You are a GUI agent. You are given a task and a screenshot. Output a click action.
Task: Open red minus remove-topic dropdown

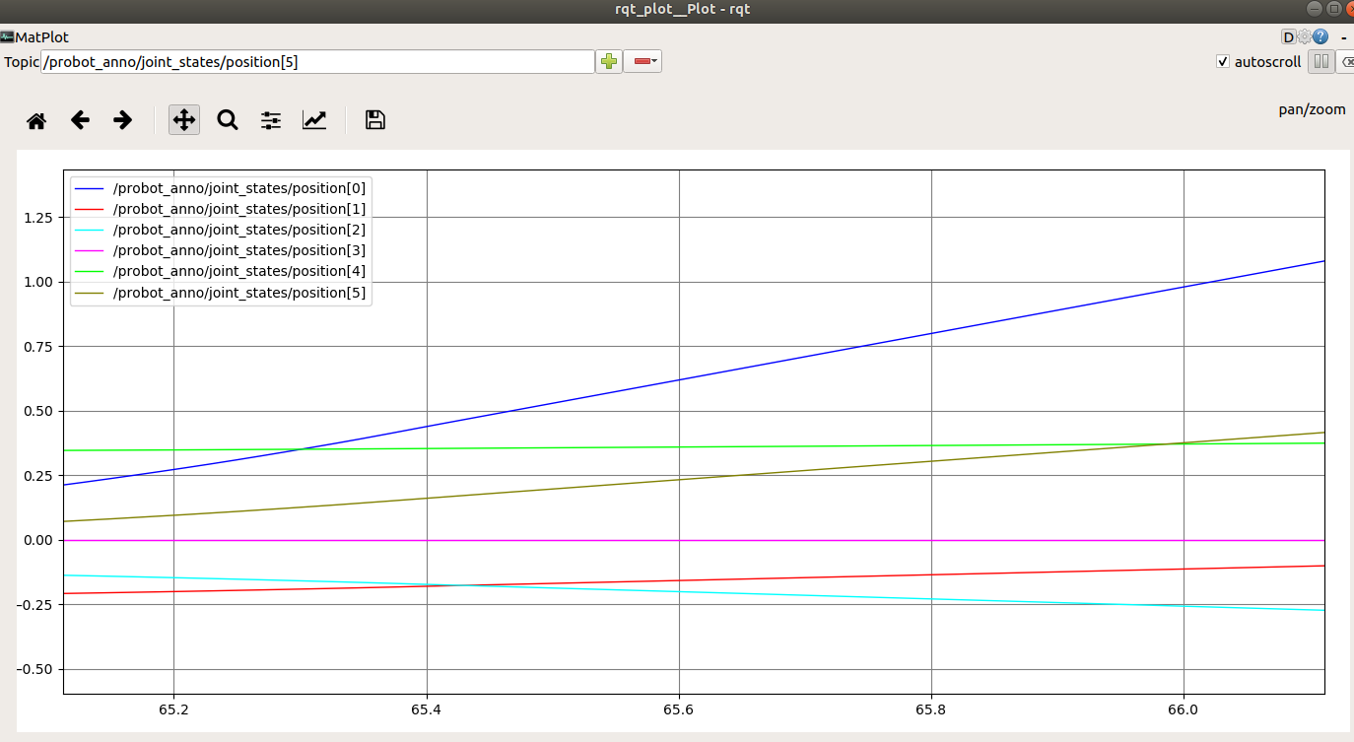[x=643, y=61]
